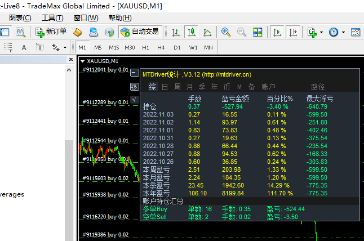
Task: Click order label #9112041 buy 0.01
Action: click(105, 70)
